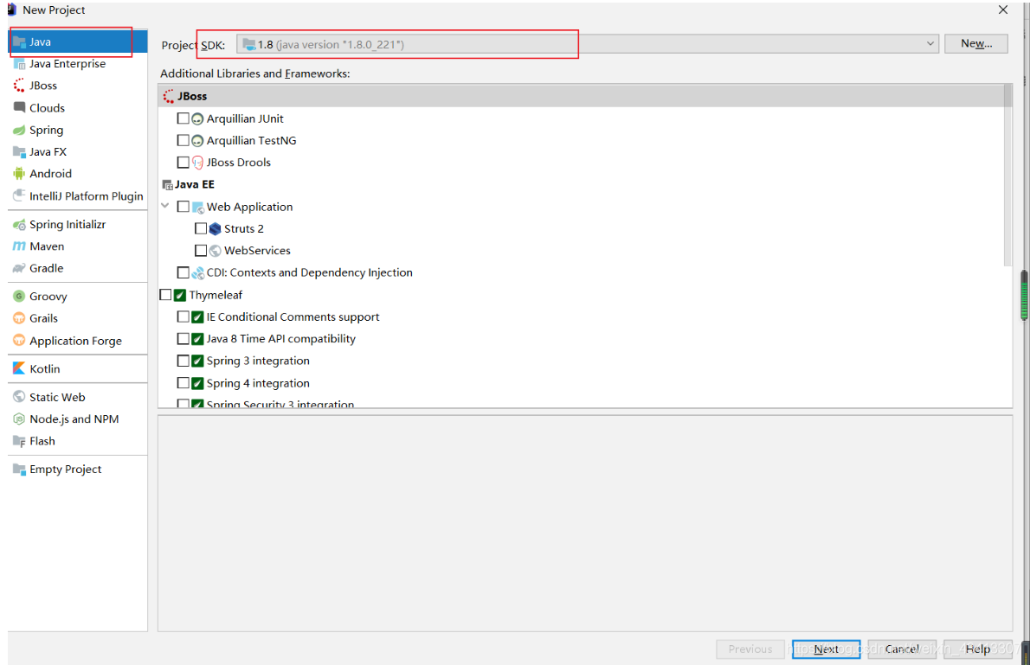Select the Clouds icon
Image resolution: width=1030 pixels, height=665 pixels.
pos(19,107)
